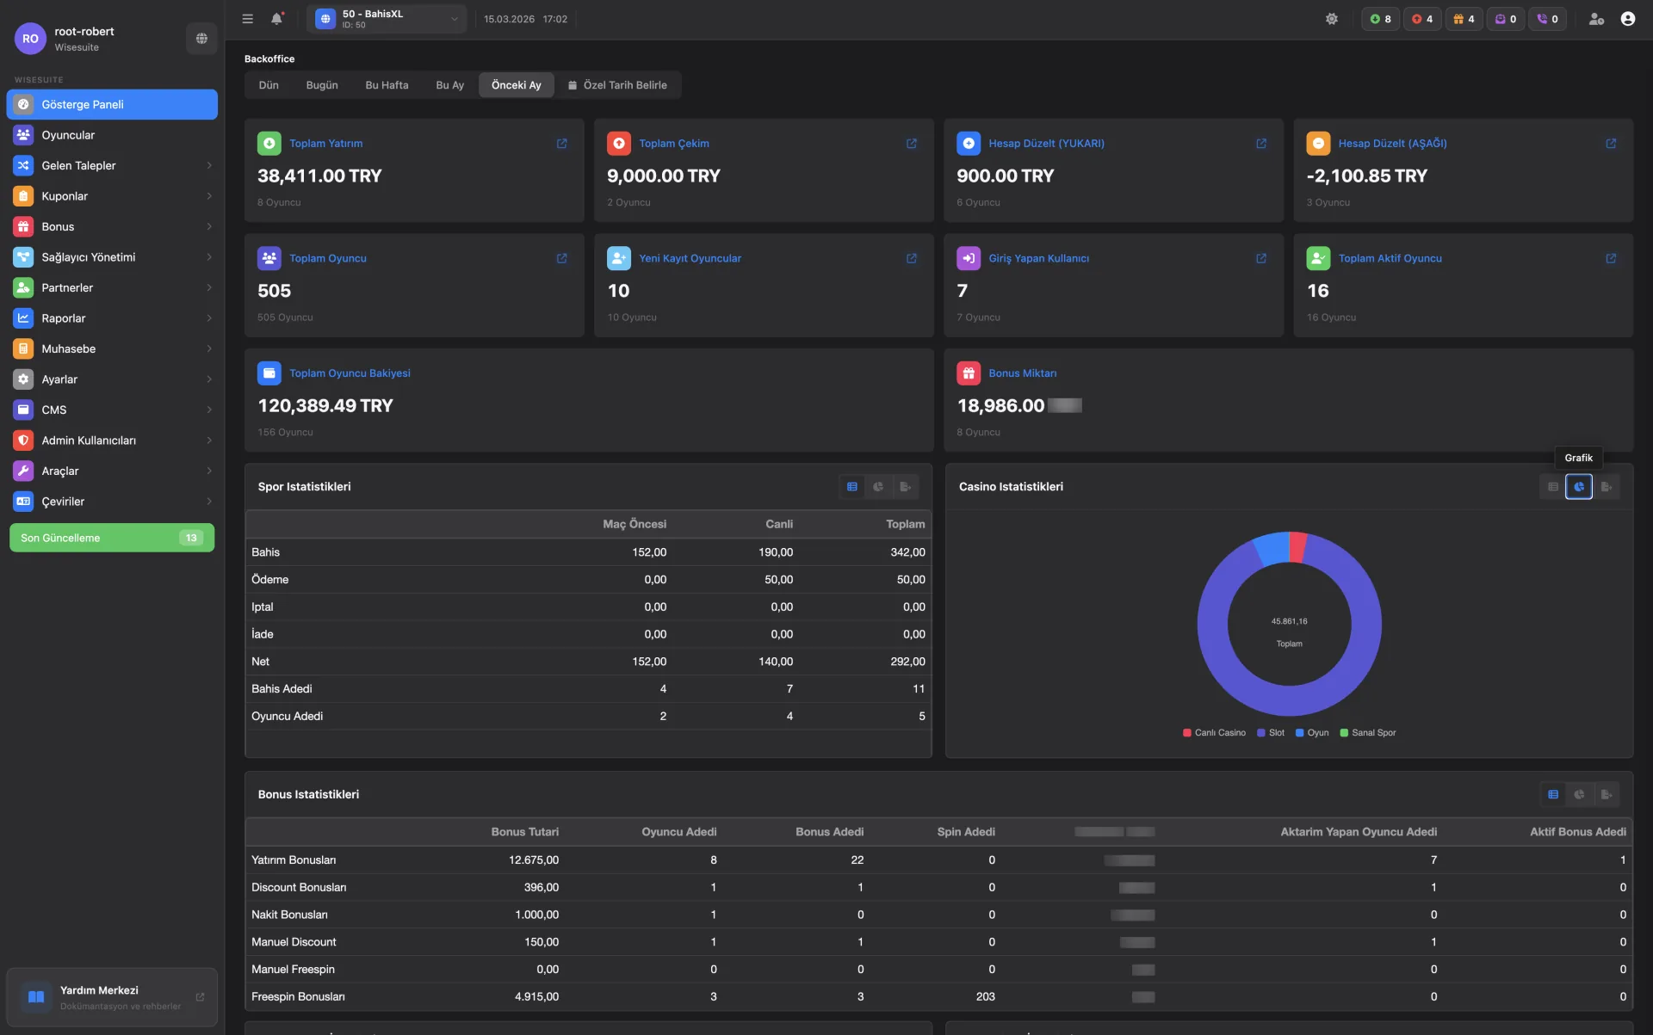Screen dimensions: 1653x1035
Task: Open the pending deposits counter icon
Action: point(1375,19)
